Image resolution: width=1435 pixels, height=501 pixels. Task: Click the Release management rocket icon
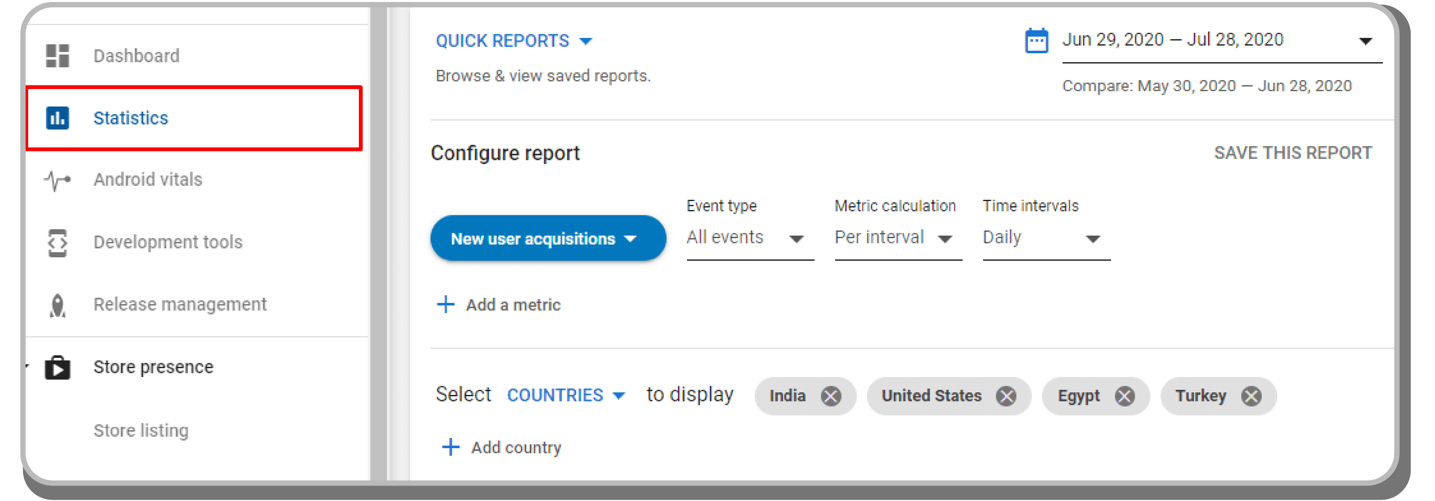[x=57, y=305]
